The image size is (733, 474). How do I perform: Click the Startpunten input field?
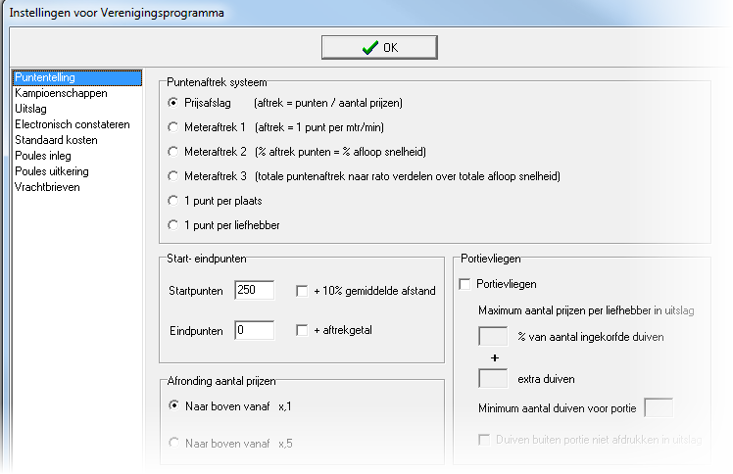(x=255, y=290)
